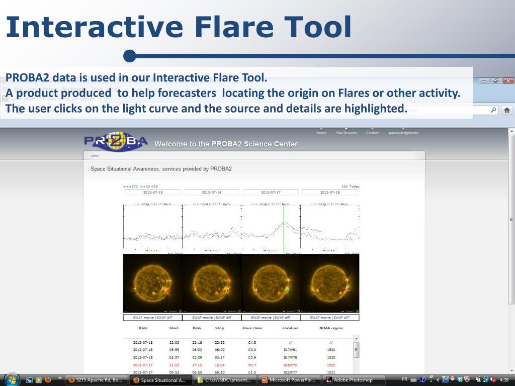The image size is (515, 386).
Task: Click the Home breadcrumb link
Action: (x=94, y=156)
